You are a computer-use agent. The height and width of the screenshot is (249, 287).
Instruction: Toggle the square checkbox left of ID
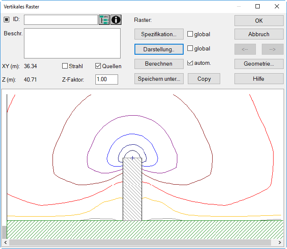(x=7, y=19)
